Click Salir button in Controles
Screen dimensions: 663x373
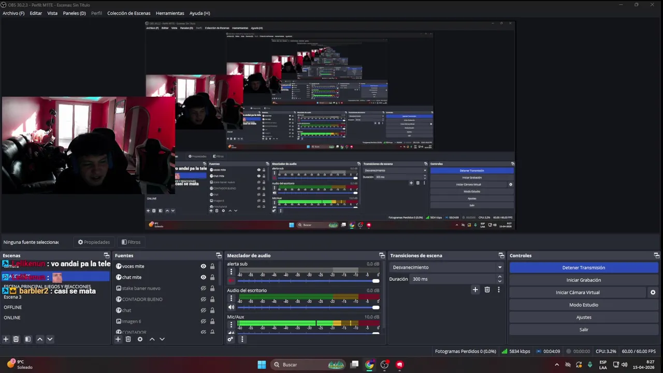click(584, 330)
